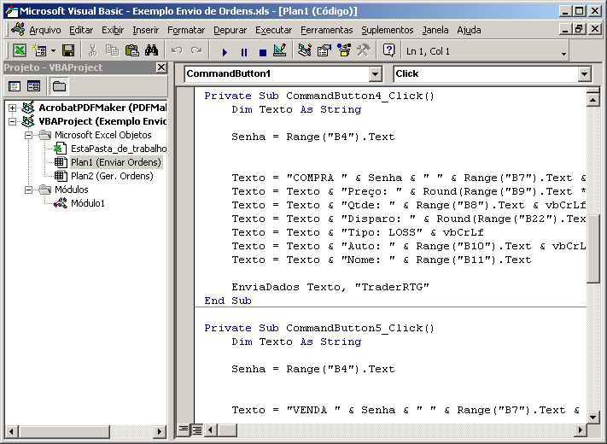Switch to Procedure View button

click(184, 429)
